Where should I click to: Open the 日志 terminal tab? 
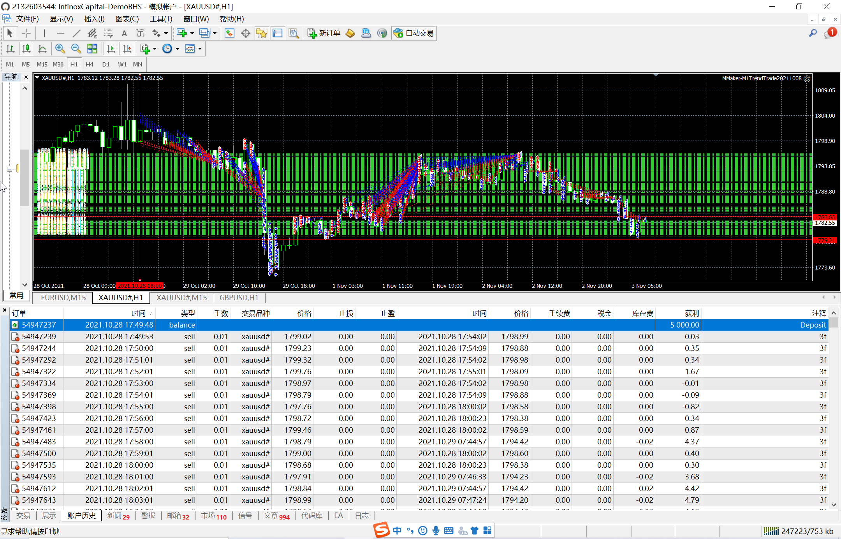362,516
